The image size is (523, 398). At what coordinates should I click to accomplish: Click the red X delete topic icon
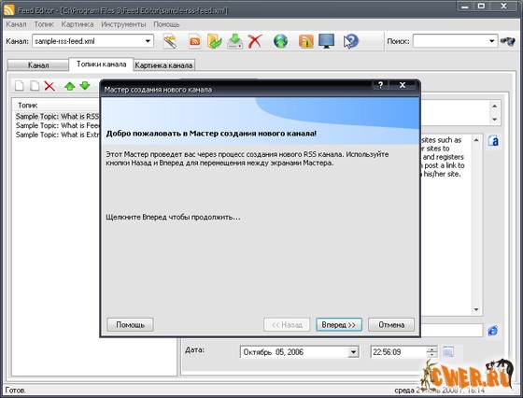(x=49, y=86)
